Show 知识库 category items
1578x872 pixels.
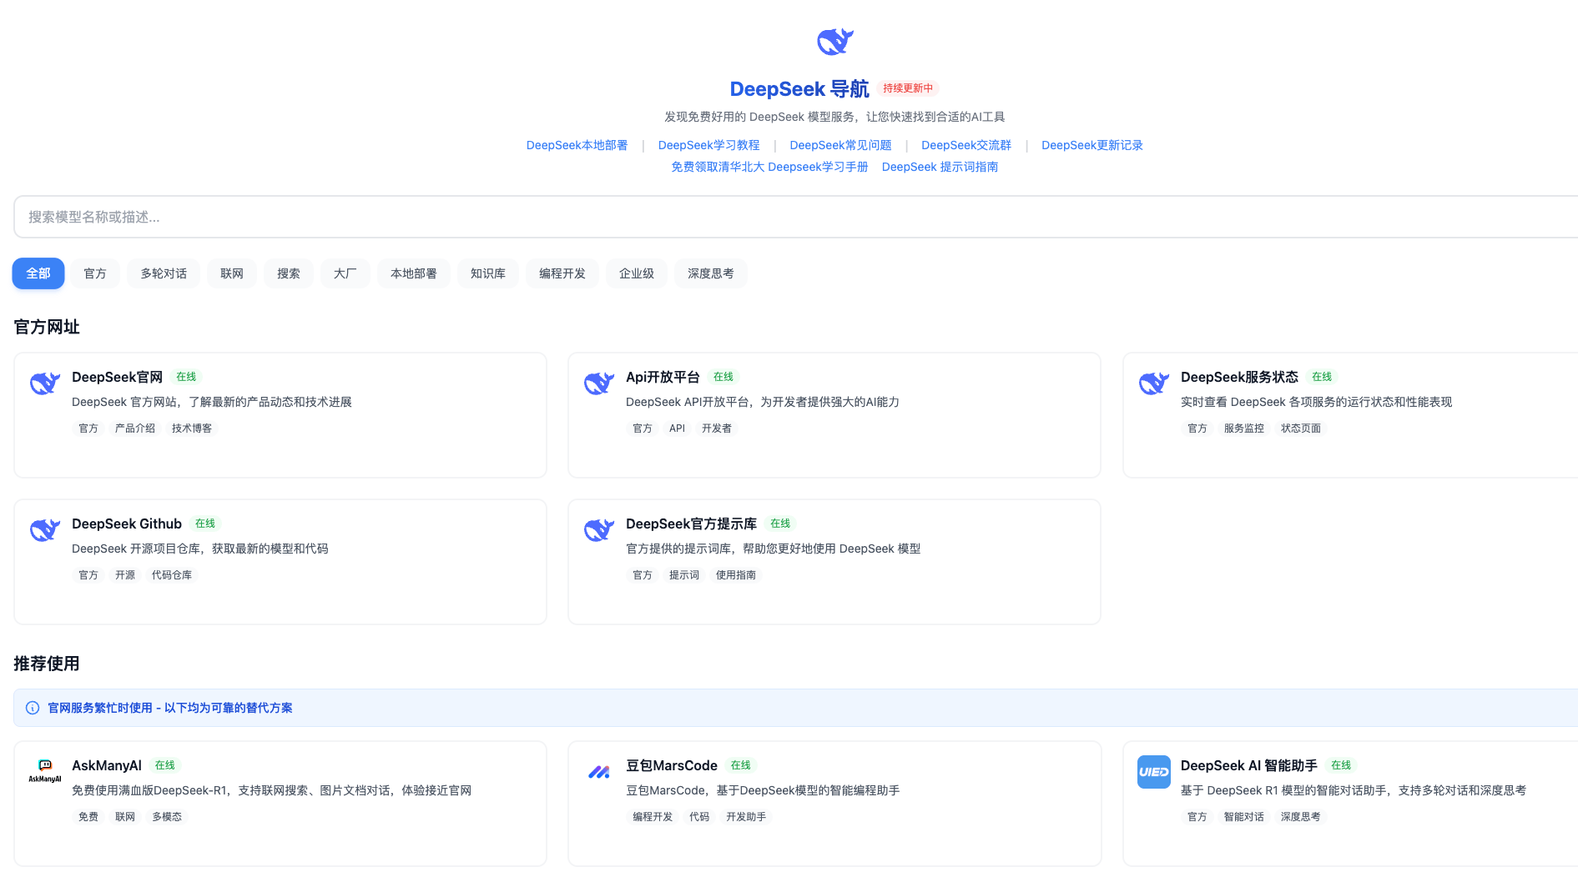(x=488, y=273)
